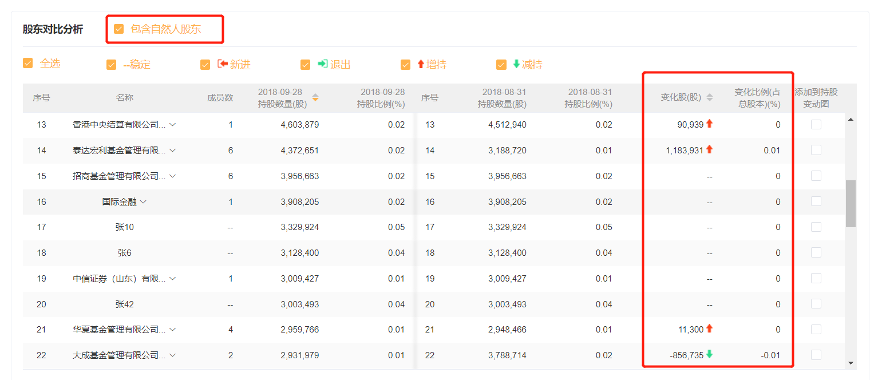
Task: Click red increase arrow next to 11,300
Action: pyautogui.click(x=710, y=328)
